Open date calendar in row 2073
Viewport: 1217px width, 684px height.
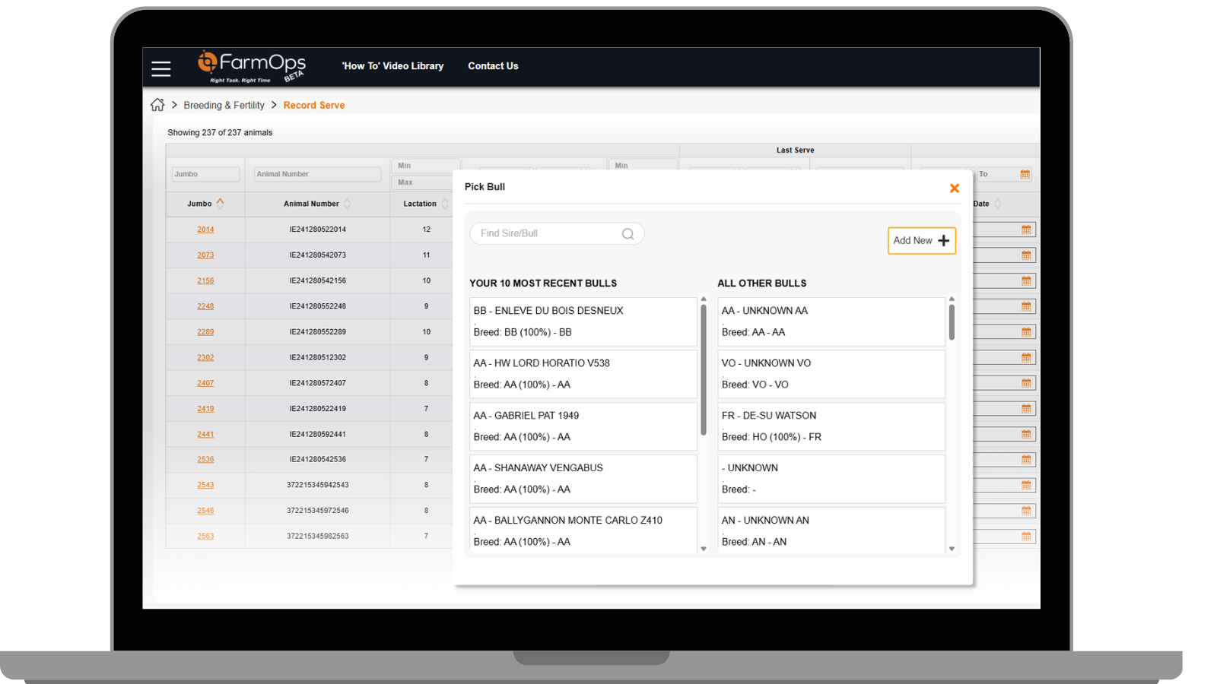tap(1026, 255)
